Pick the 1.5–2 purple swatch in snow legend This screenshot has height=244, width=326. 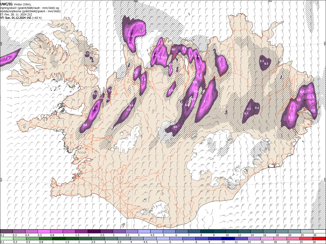(x=81, y=232)
